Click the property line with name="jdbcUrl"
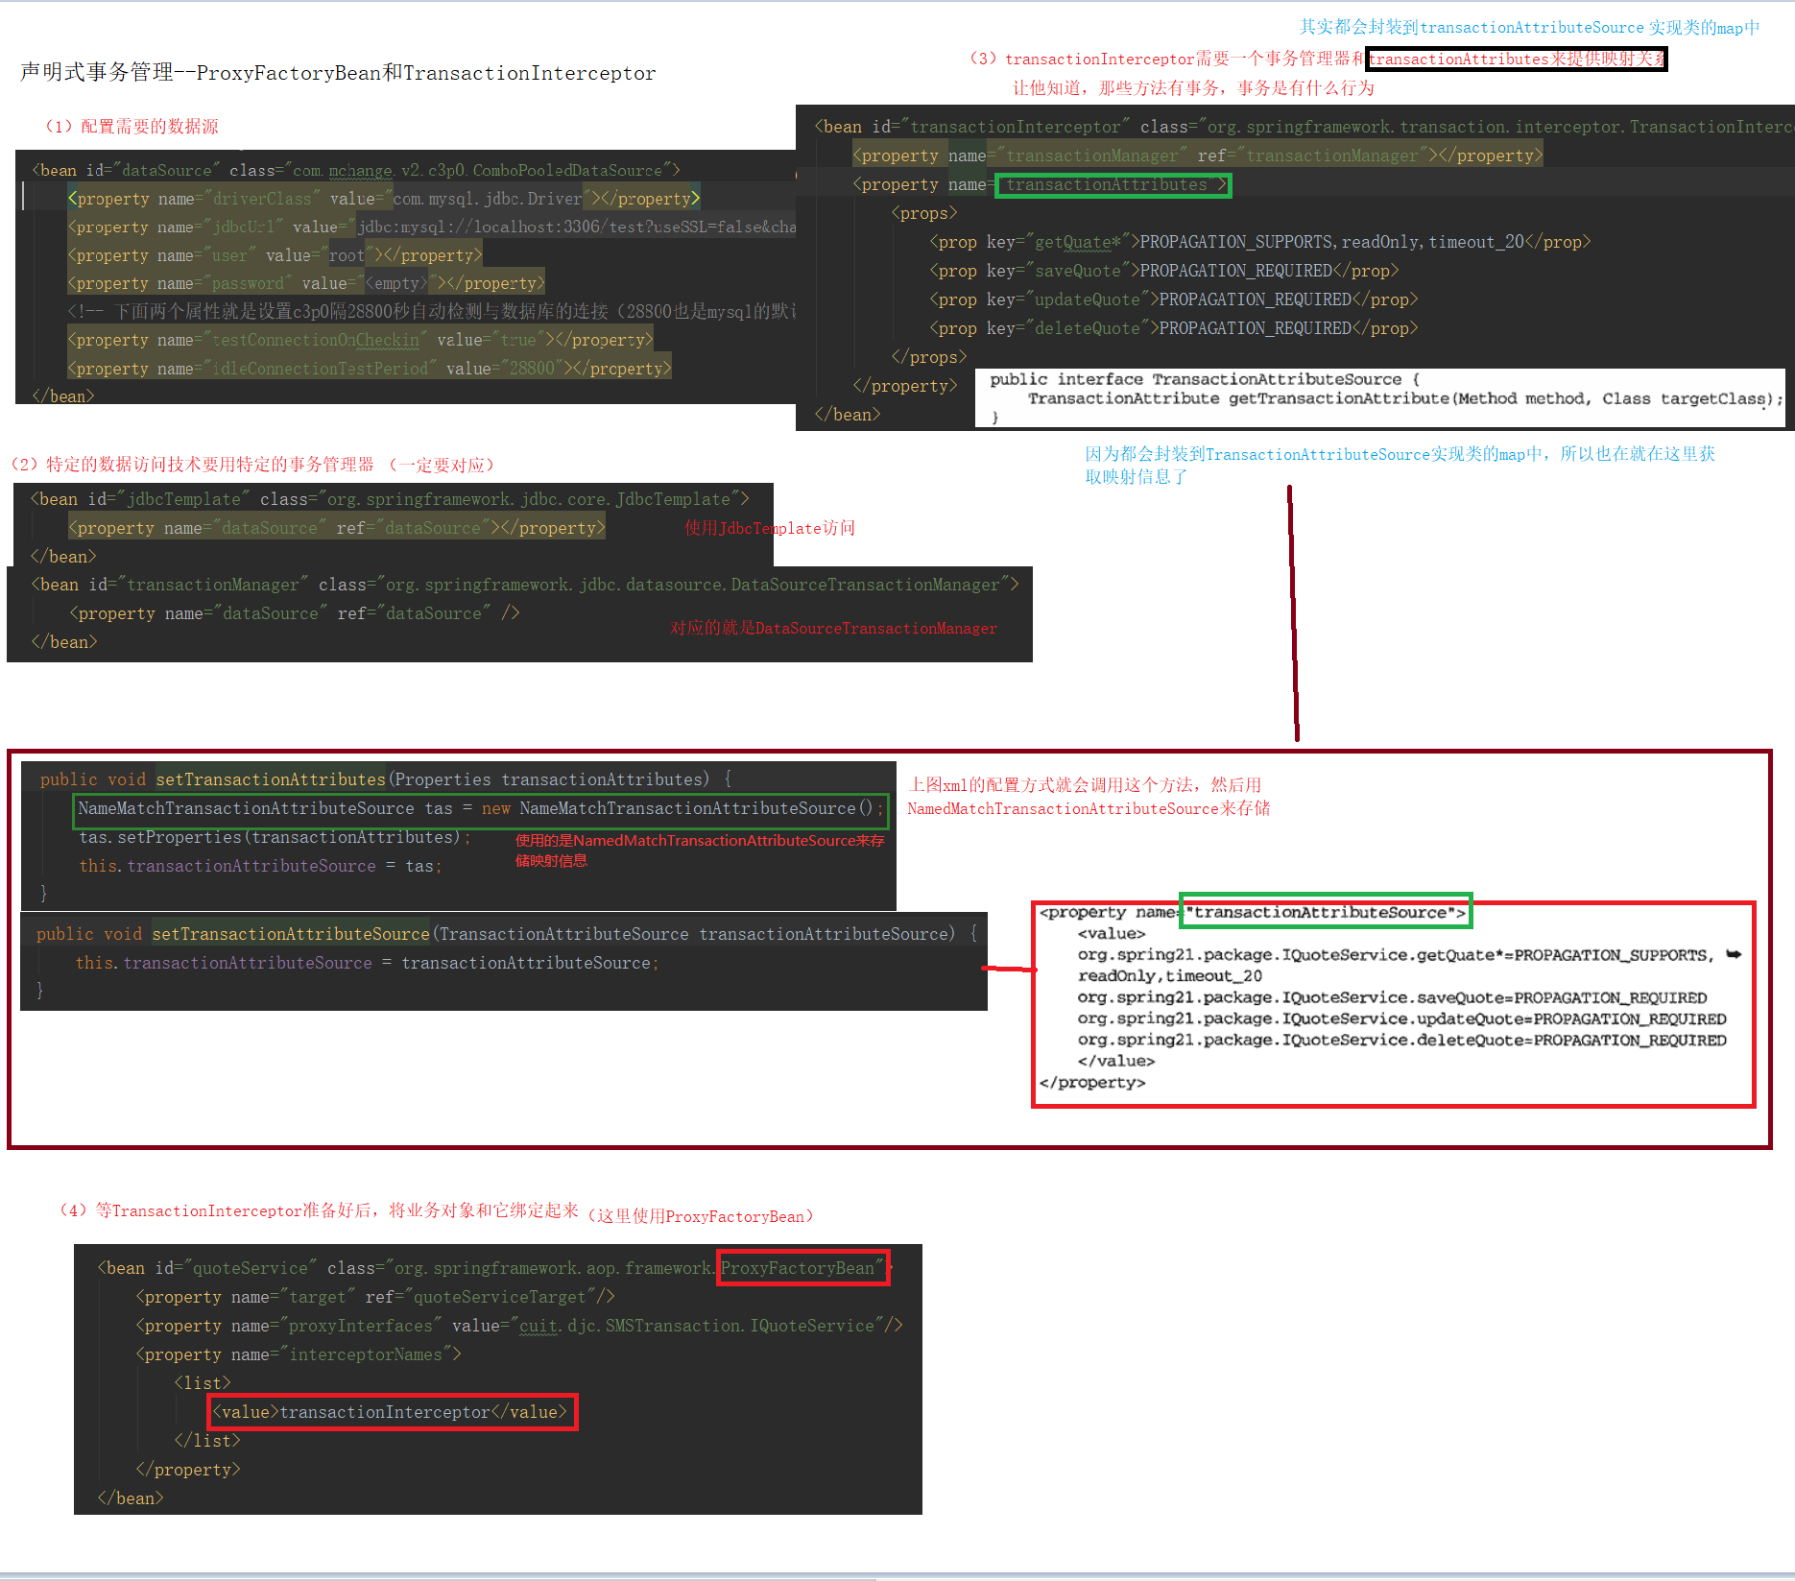The width and height of the screenshot is (1795, 1581). [x=431, y=227]
